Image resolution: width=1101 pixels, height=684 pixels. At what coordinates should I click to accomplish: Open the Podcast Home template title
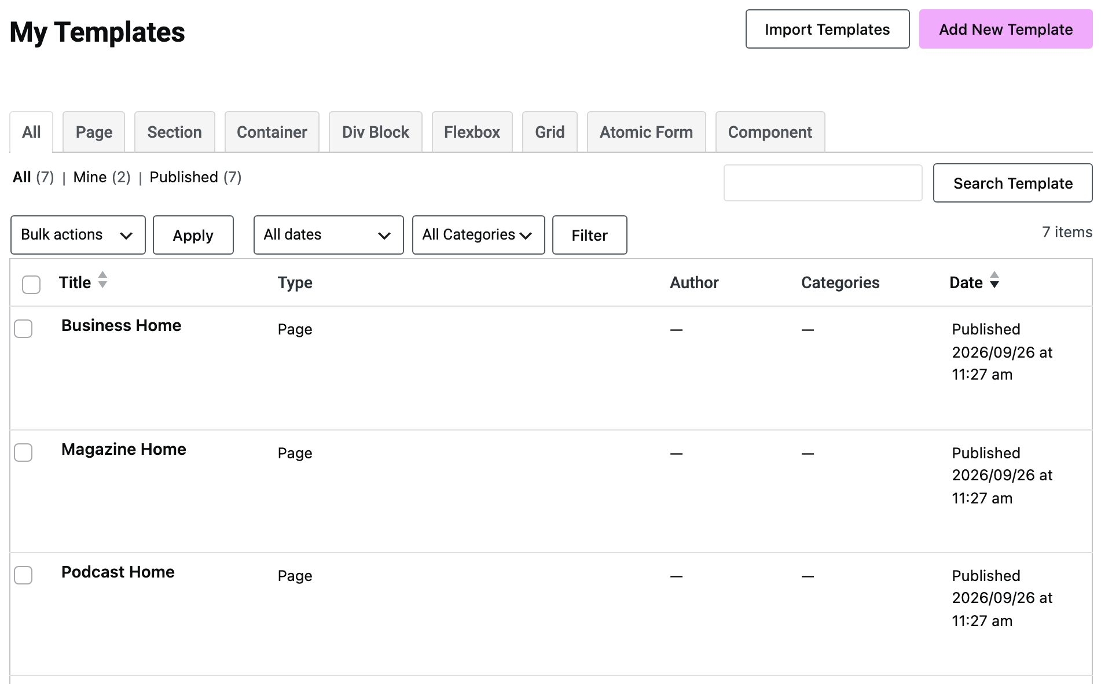[118, 572]
